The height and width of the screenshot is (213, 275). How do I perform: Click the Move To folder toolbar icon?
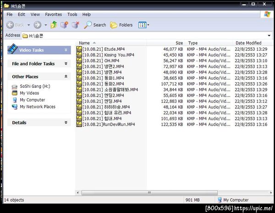pos(64,25)
